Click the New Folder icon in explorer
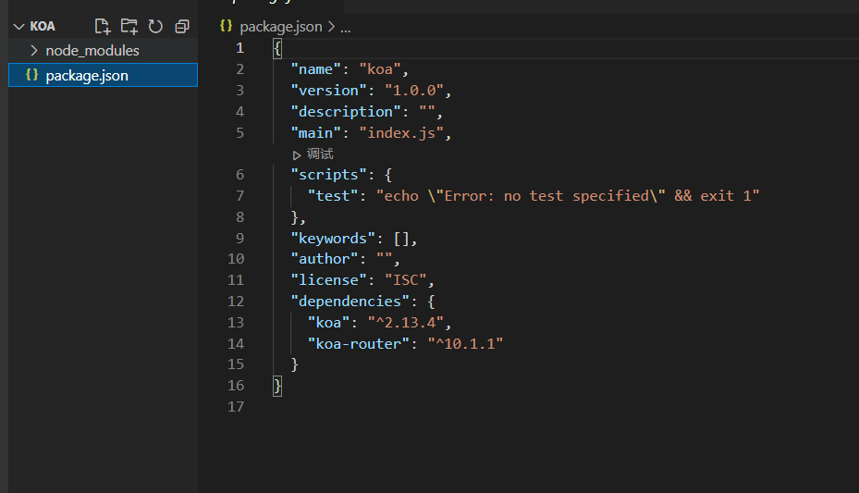 pyautogui.click(x=129, y=26)
